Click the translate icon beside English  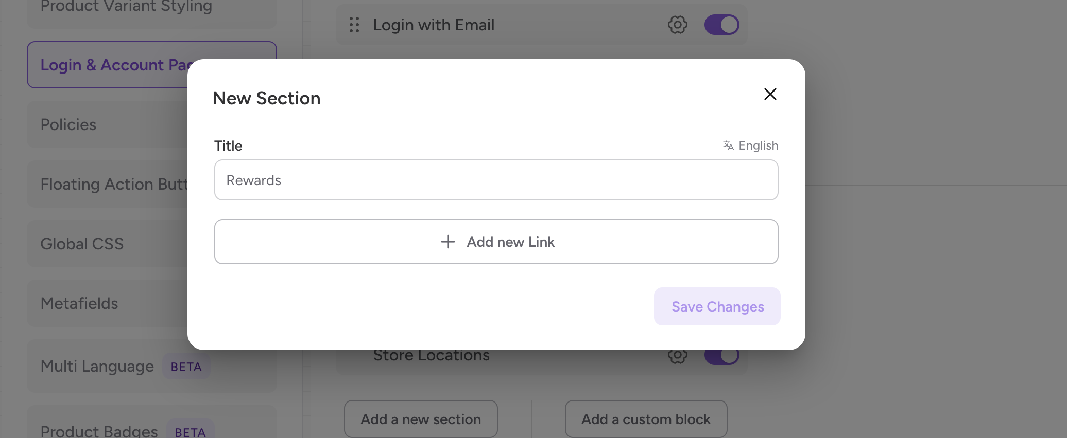coord(728,145)
